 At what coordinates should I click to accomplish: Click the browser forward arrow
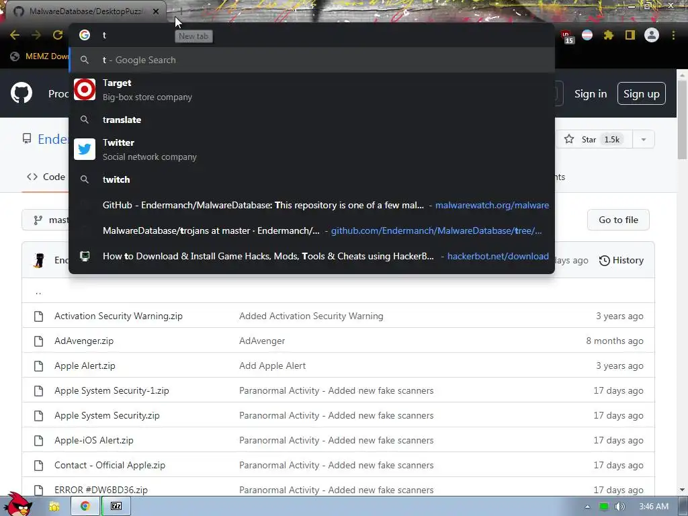36,35
